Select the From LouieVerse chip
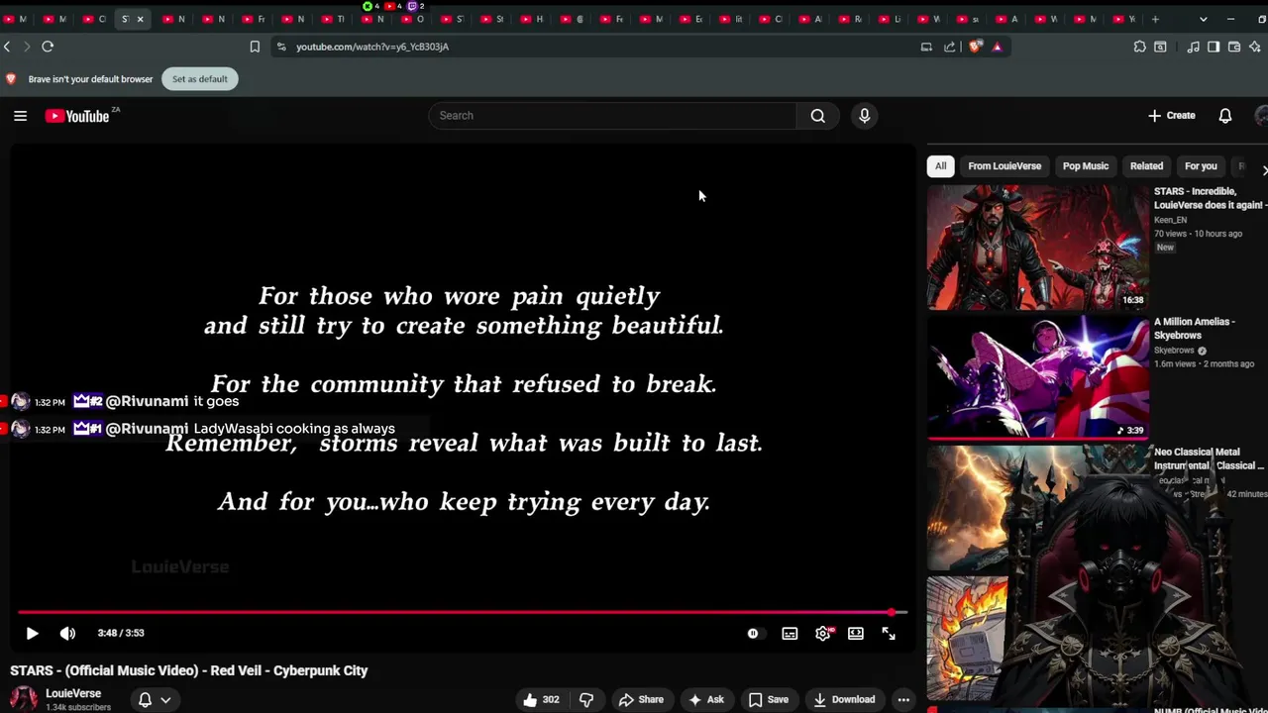This screenshot has height=713, width=1268. point(1004,165)
